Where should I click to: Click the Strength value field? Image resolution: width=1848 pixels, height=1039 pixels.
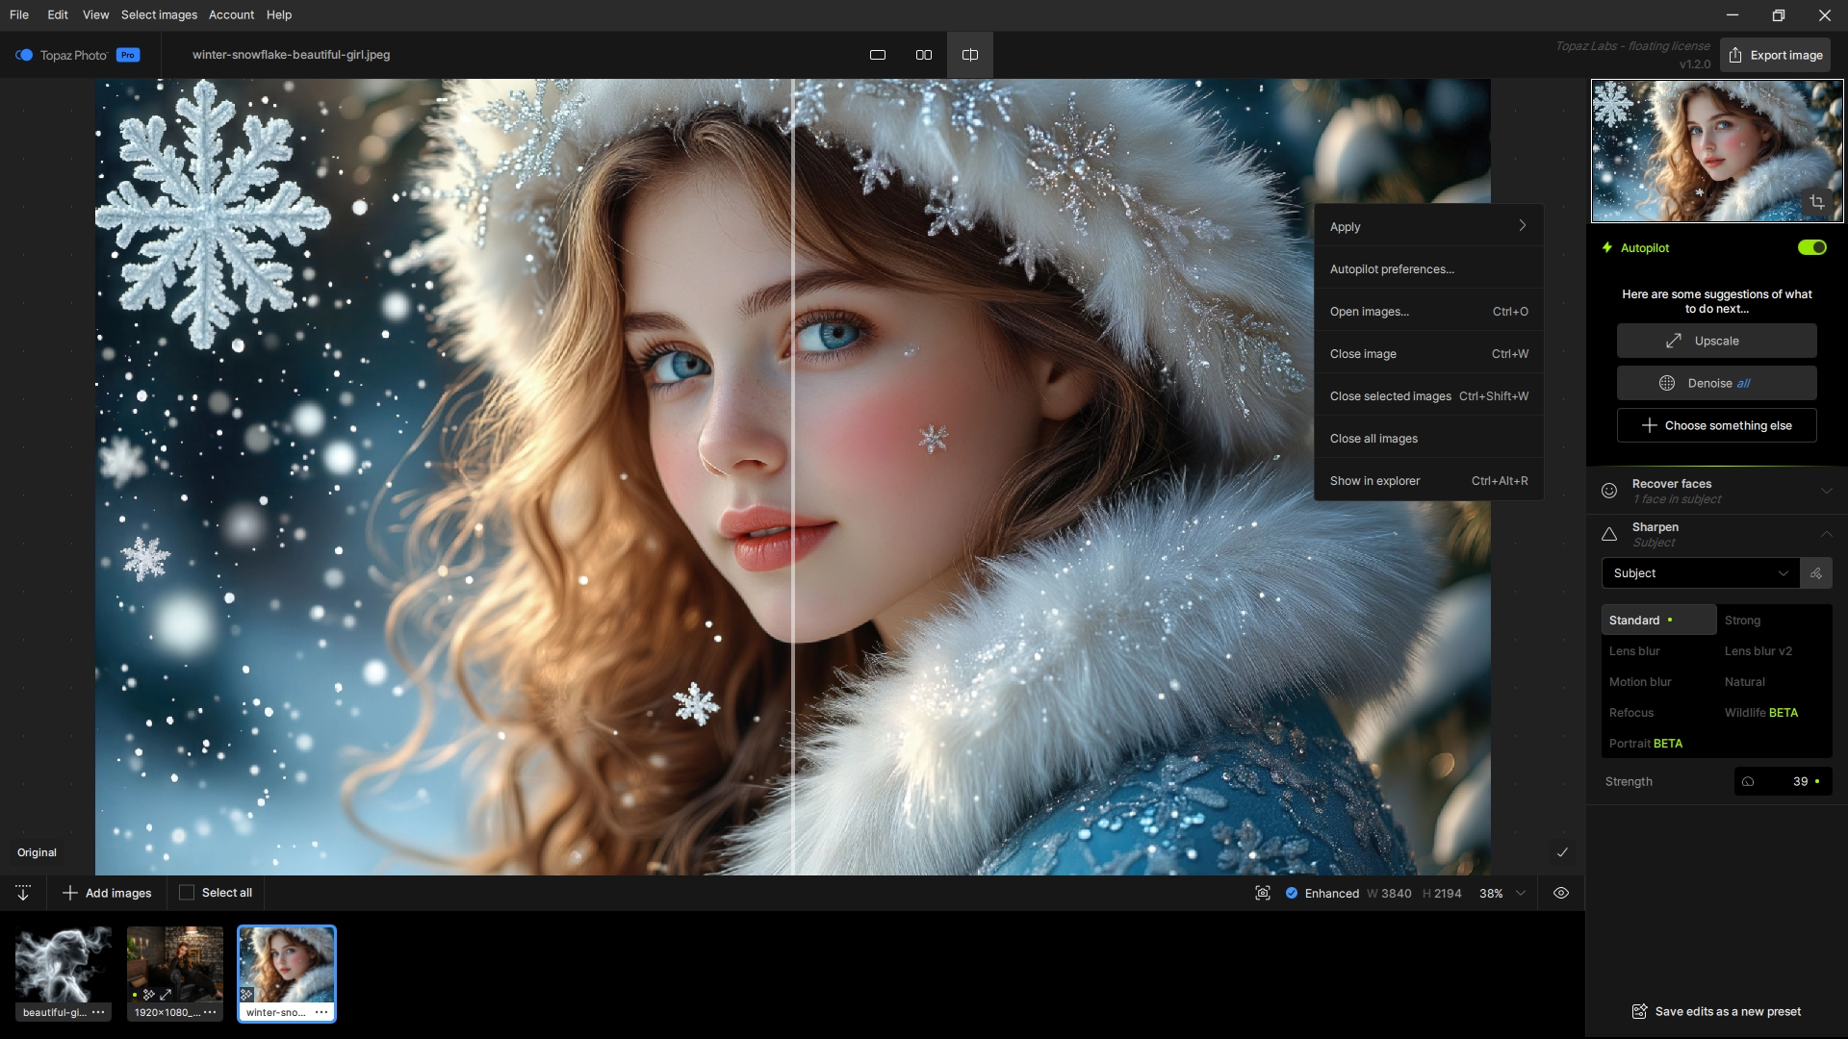[1799, 781]
